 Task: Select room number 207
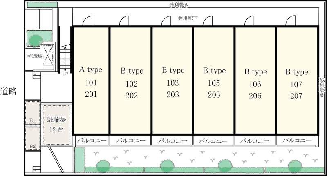(296, 96)
